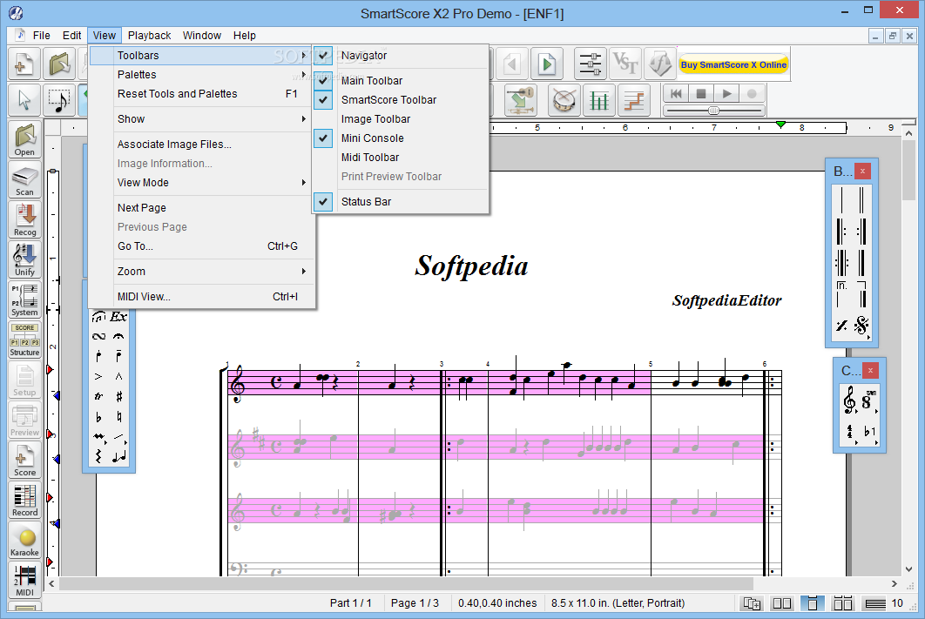Open the Playback menu
The image size is (925, 619).
coord(149,36)
